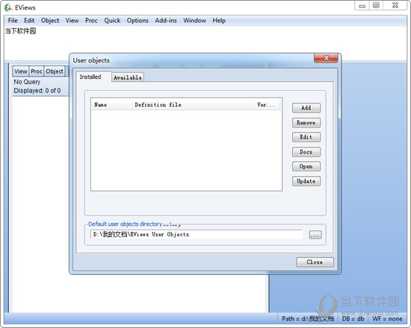Click the Remove button
Image resolution: width=411 pixels, height=328 pixels.
point(306,122)
